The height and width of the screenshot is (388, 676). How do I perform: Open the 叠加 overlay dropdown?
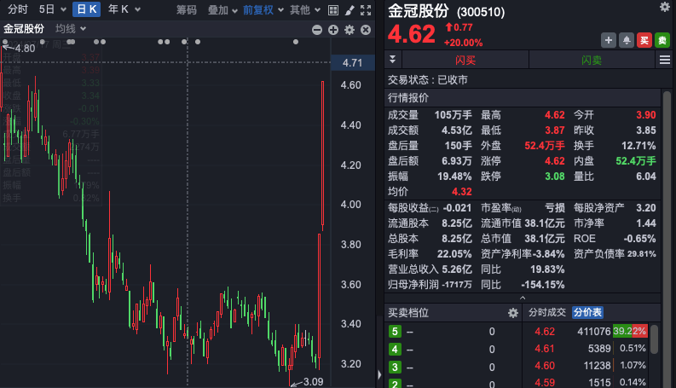[222, 10]
